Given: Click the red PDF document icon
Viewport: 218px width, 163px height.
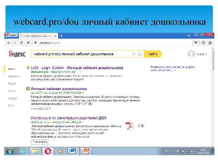Looking at the screenshot, I should pos(130,126).
